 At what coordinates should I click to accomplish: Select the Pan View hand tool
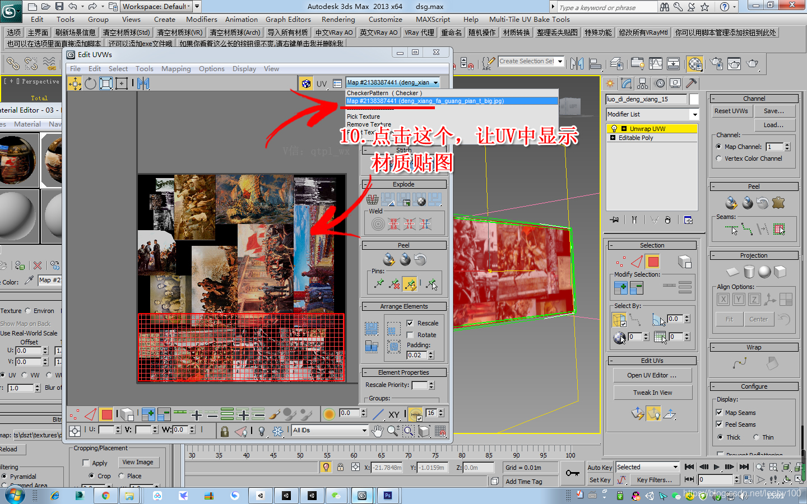(378, 431)
